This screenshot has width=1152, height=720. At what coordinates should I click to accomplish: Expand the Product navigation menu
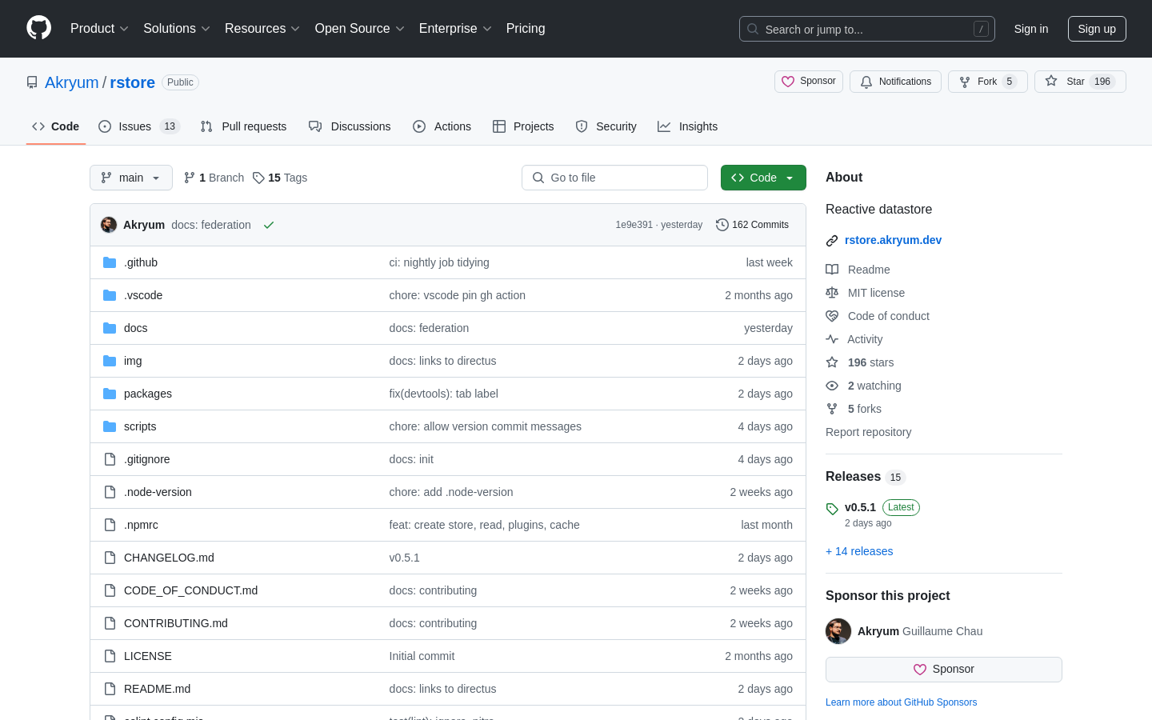tap(99, 29)
